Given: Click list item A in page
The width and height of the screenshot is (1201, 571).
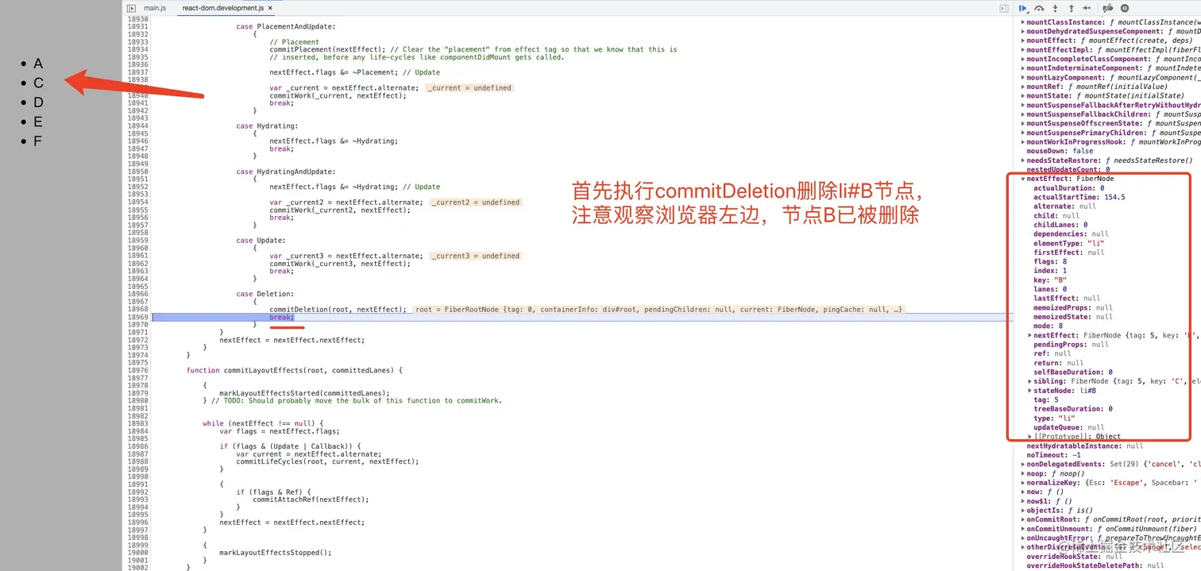Looking at the screenshot, I should pos(38,64).
